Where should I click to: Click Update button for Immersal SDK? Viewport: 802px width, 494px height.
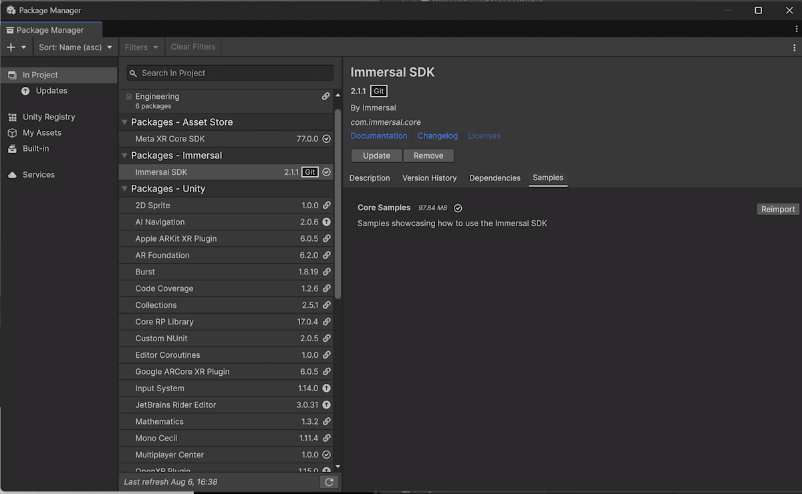(x=376, y=156)
